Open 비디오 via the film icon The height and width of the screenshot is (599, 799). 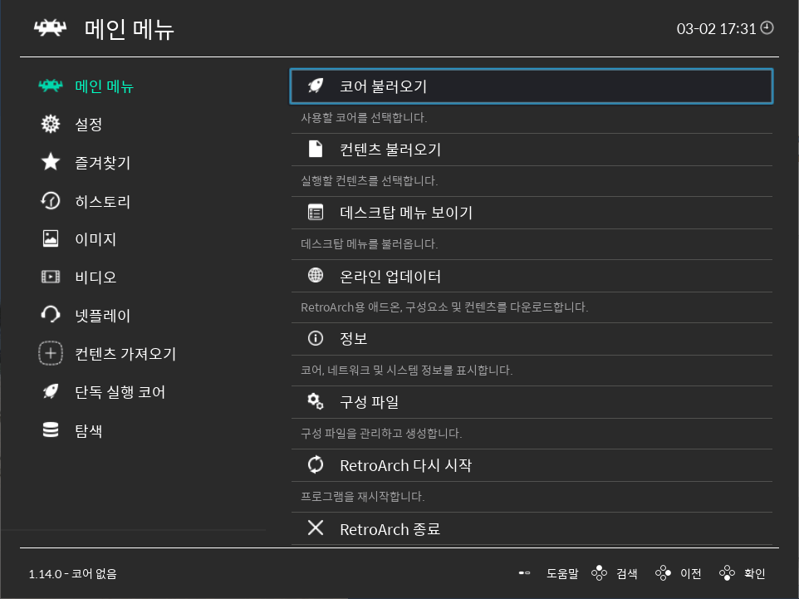[x=51, y=277]
